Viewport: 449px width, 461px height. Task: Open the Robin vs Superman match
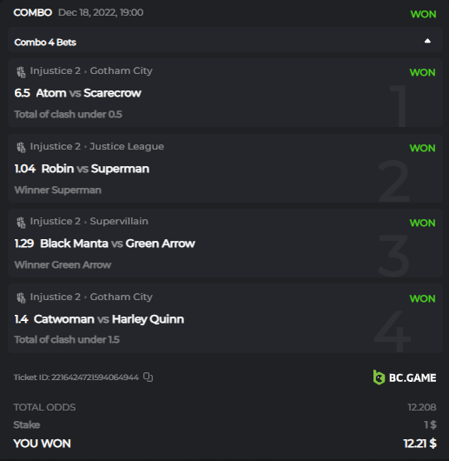point(95,169)
